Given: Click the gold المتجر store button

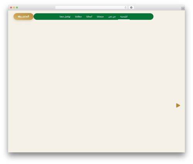Looking at the screenshot, I should (x=24, y=17).
